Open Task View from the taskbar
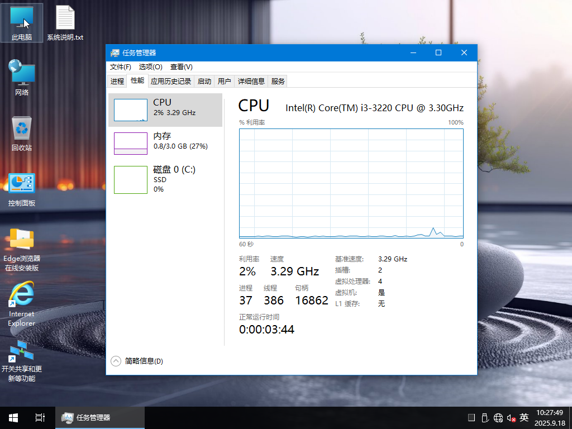 (40, 418)
